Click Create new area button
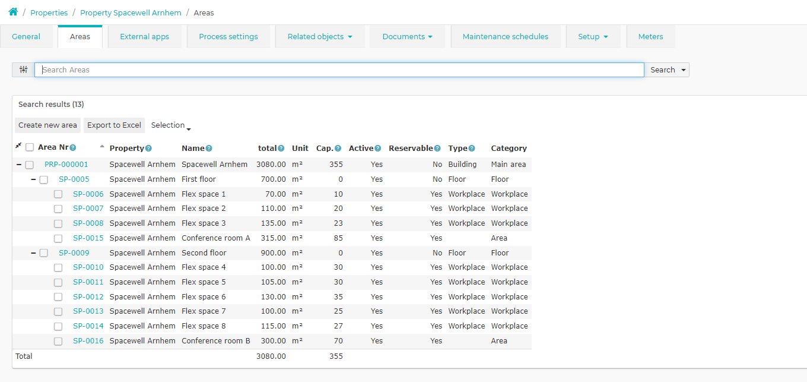Viewport: 807px width, 382px height. [47, 125]
